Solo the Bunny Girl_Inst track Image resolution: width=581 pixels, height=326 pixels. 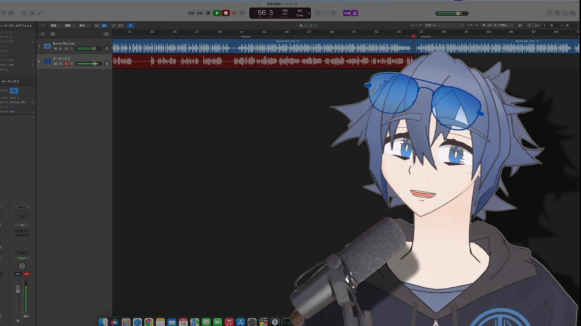(x=61, y=48)
